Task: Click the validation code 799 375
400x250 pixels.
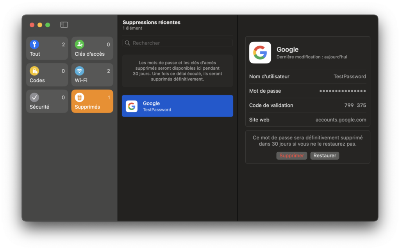Action: point(355,105)
